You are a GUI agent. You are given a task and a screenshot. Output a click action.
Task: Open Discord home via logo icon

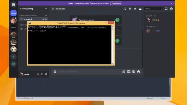pyautogui.click(x=13, y=5)
